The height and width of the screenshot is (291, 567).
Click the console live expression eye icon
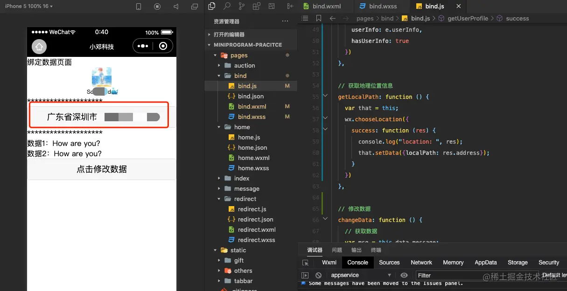[404, 276]
